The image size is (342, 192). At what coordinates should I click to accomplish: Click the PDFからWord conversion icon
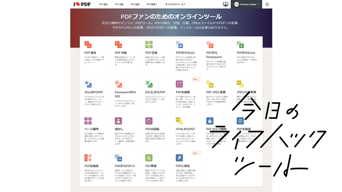[180, 44]
